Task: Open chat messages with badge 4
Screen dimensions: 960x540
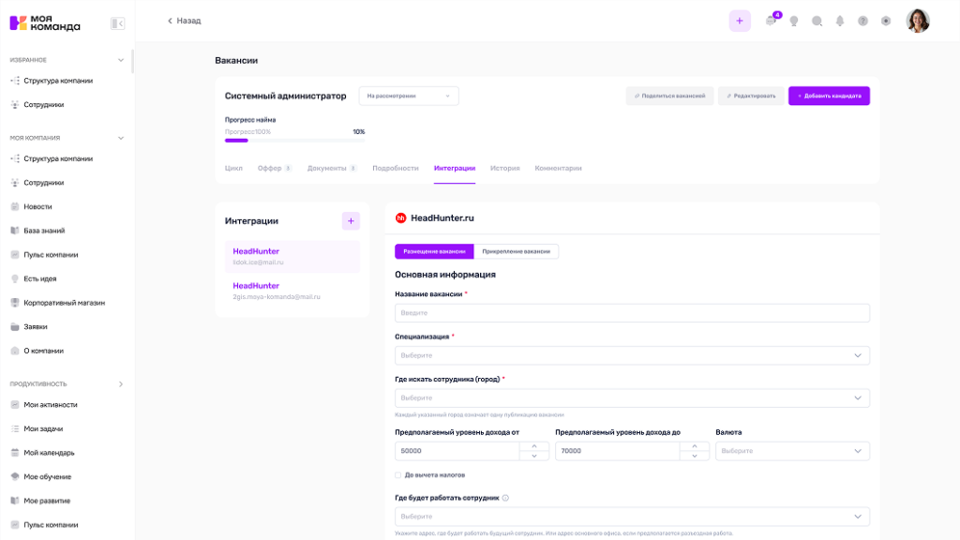Action: pyautogui.click(x=771, y=21)
